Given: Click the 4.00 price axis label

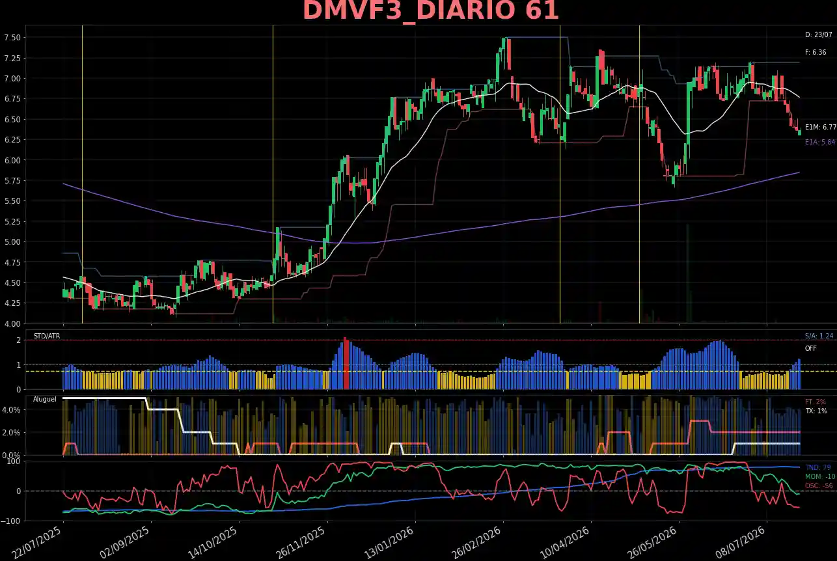Looking at the screenshot, I should tap(13, 323).
